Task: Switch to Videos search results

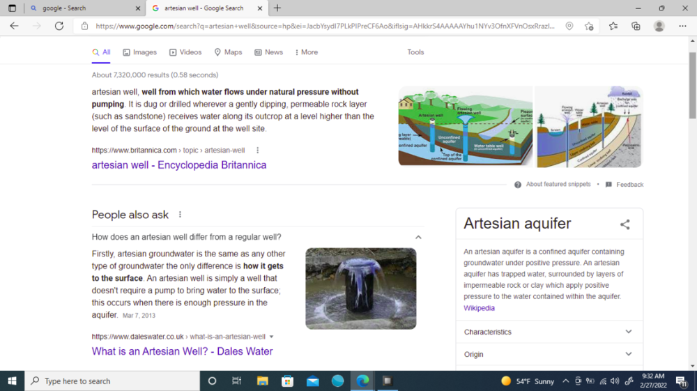Action: click(x=185, y=52)
